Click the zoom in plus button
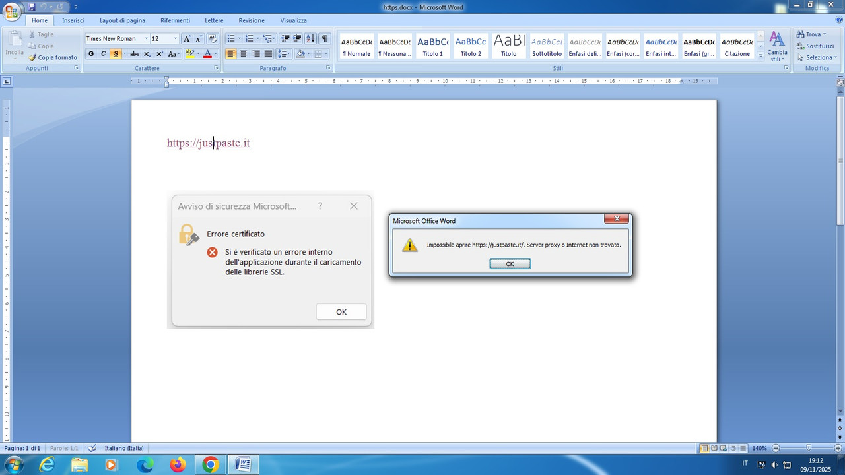The image size is (845, 475). pyautogui.click(x=838, y=448)
